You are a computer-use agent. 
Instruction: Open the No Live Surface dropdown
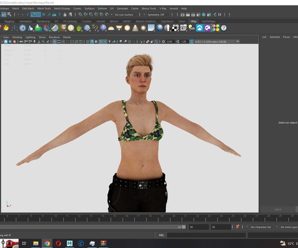126,14
